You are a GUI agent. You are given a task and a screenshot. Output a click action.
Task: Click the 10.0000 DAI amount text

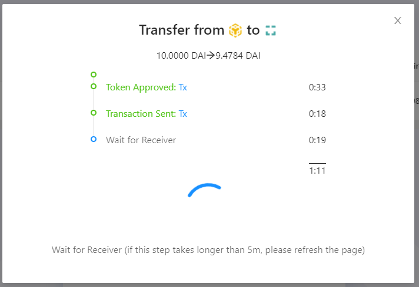(x=181, y=55)
